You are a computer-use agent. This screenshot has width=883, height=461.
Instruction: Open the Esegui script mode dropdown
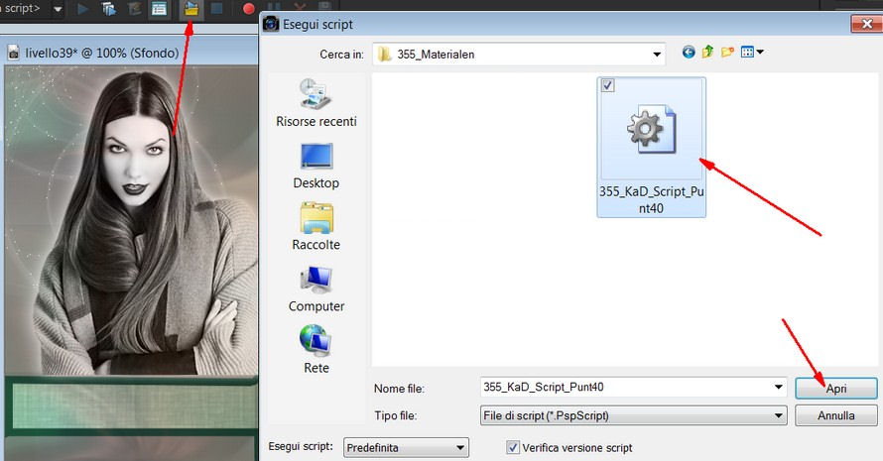pos(406,448)
